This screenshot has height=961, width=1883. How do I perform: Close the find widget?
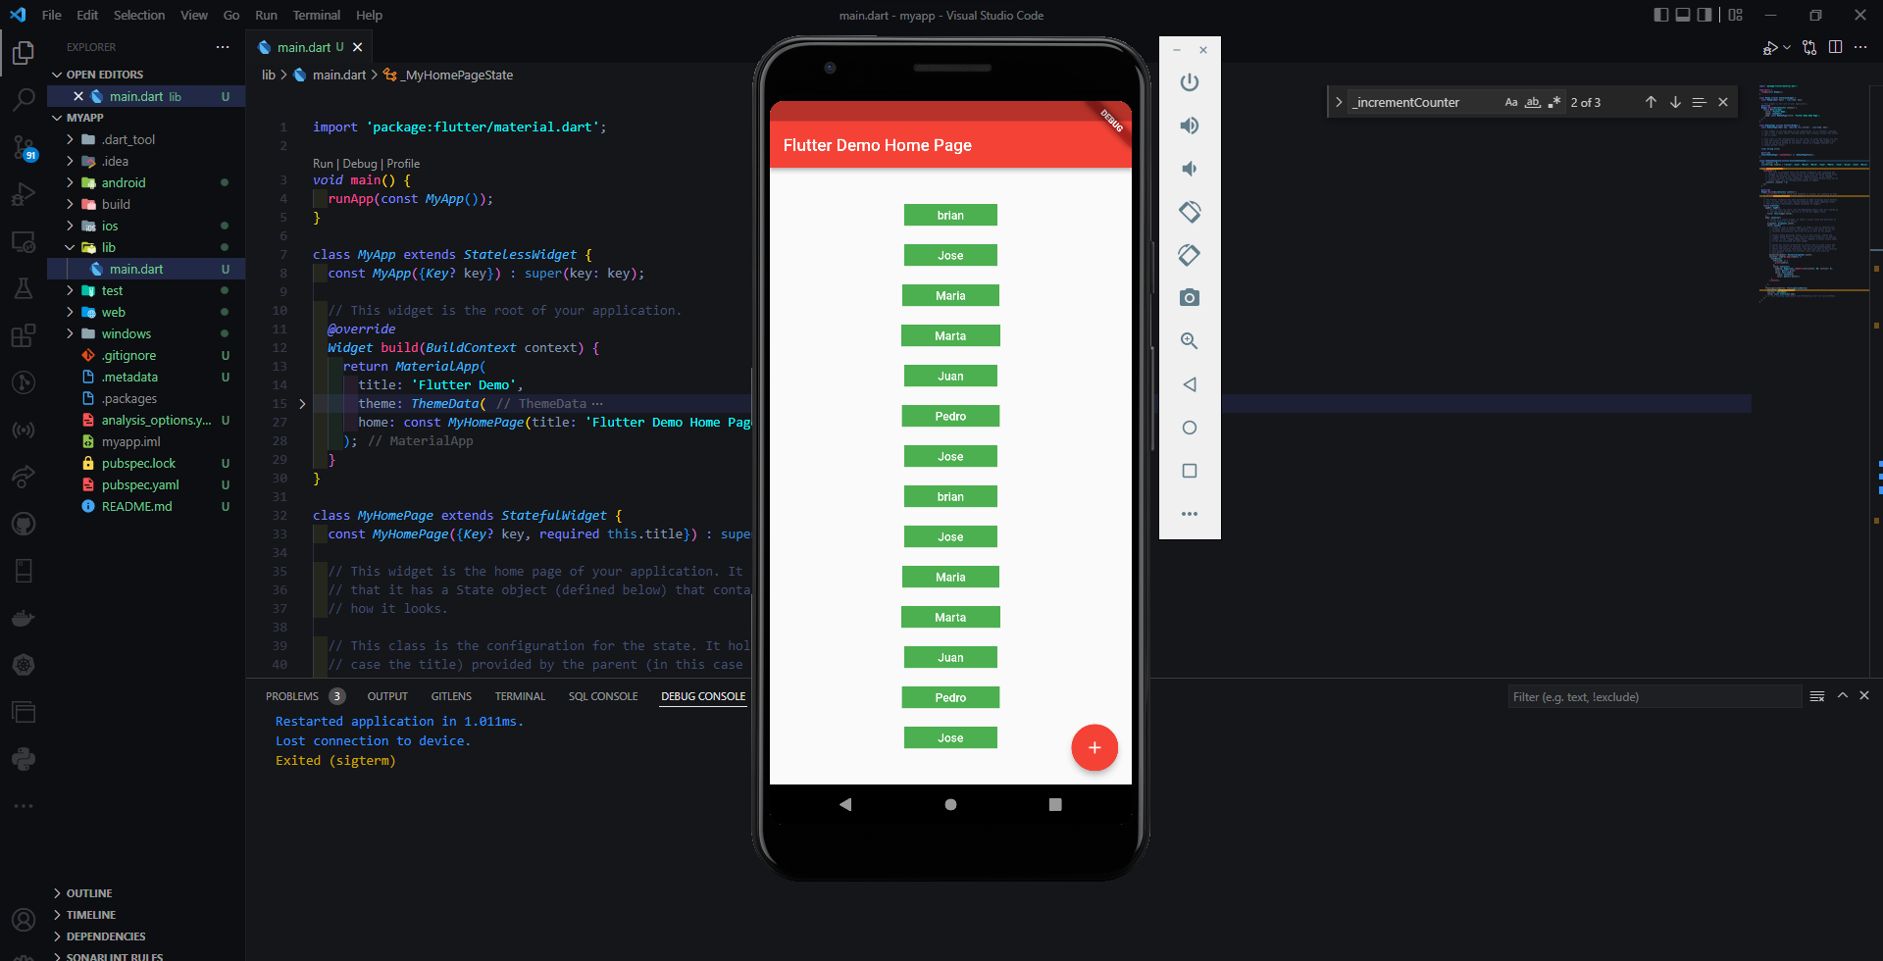tap(1723, 102)
